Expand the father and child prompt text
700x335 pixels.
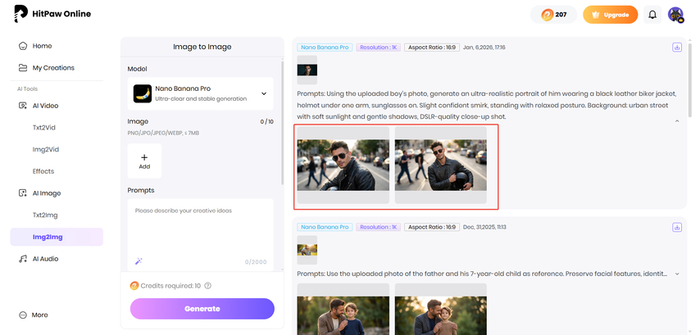[677, 274]
